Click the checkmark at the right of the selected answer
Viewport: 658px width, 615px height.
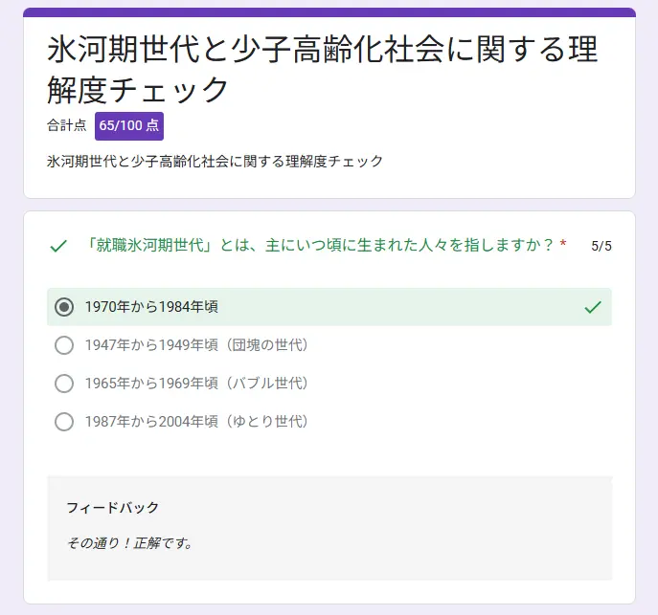tap(593, 307)
